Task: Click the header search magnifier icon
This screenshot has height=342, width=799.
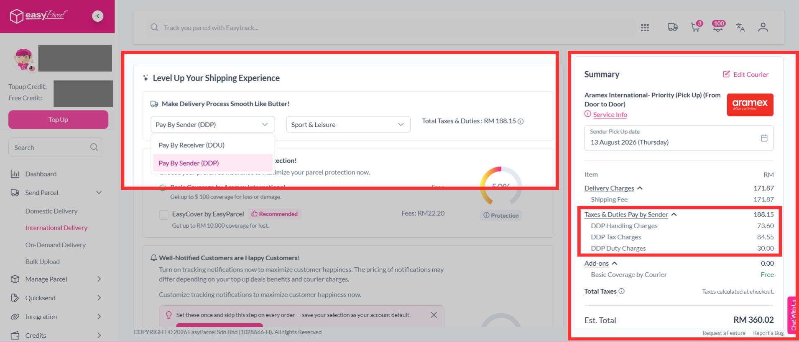Action: pos(154,28)
